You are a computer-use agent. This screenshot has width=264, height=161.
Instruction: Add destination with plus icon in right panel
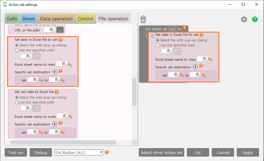point(195,67)
